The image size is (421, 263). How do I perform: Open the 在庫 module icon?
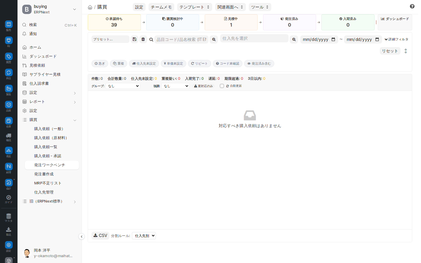tap(9, 121)
